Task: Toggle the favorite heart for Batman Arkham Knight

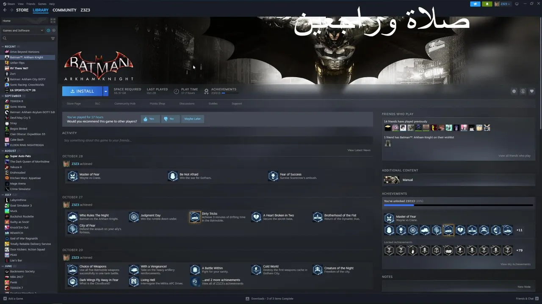Action: pos(532,91)
